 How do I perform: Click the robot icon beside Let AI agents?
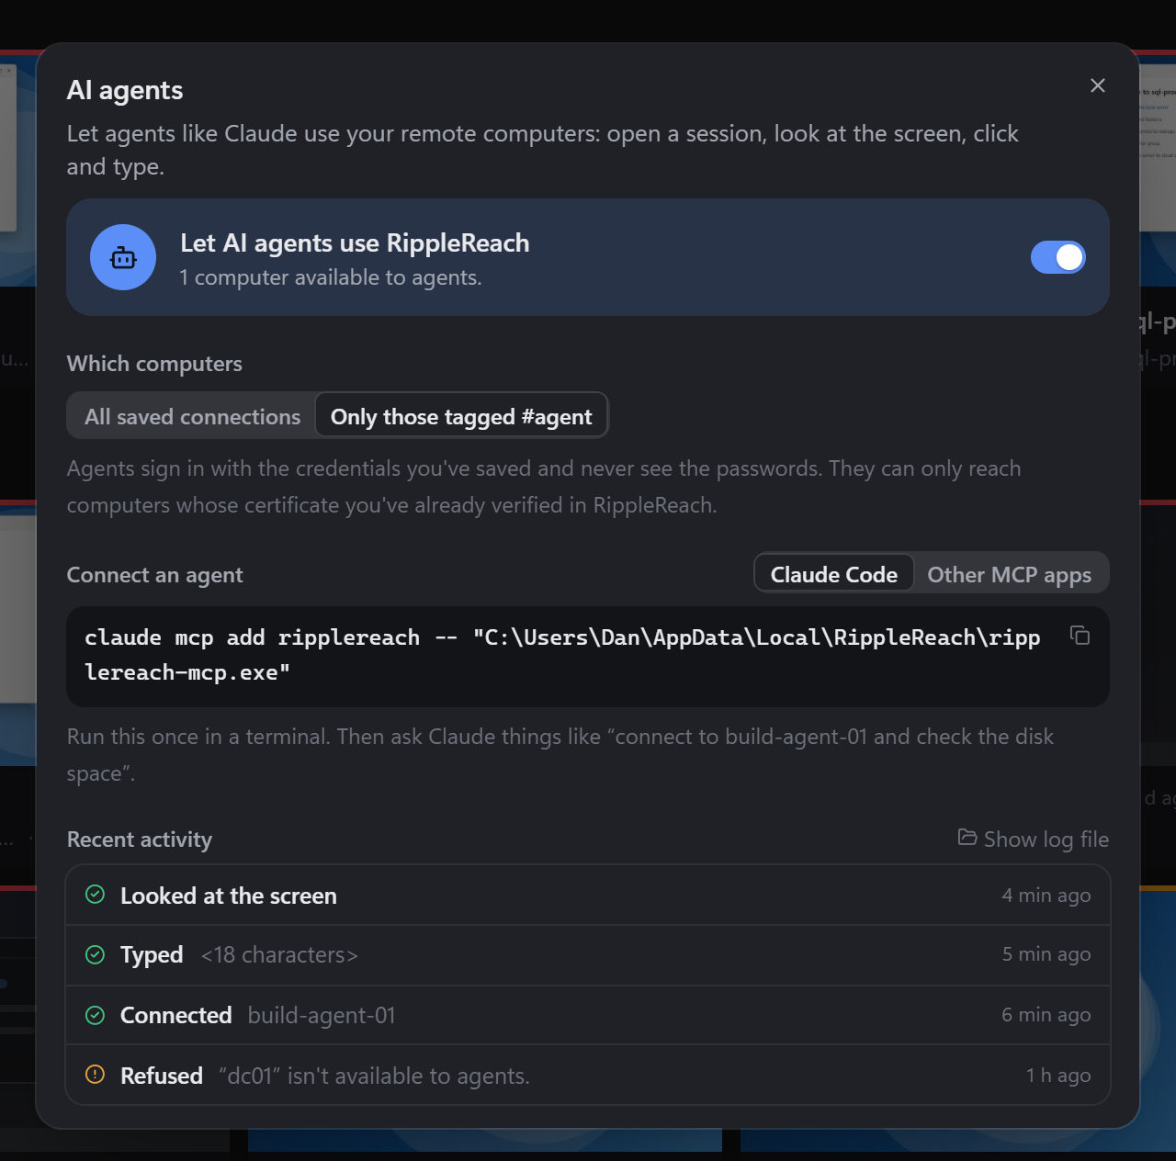[x=123, y=257]
